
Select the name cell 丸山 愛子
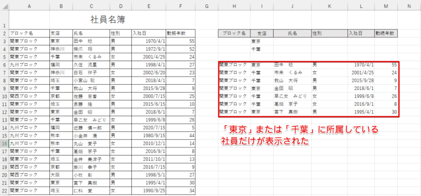(91, 143)
